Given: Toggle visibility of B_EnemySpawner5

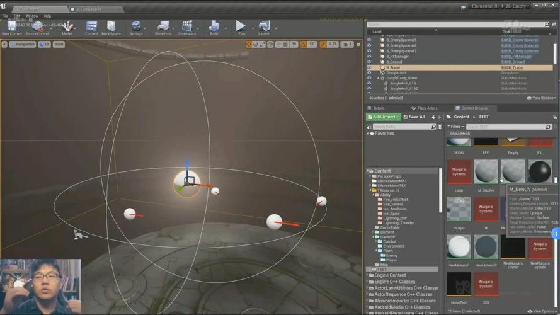Looking at the screenshot, I should tap(369, 40).
